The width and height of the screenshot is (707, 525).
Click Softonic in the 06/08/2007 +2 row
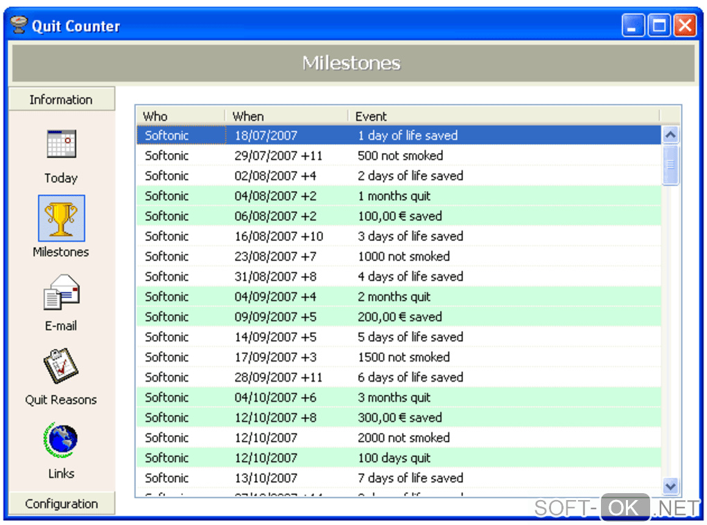coord(166,216)
